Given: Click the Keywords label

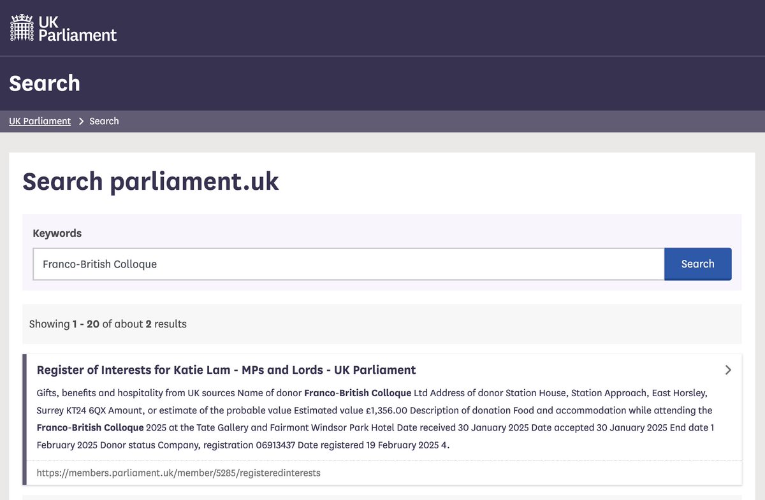Looking at the screenshot, I should [x=57, y=233].
